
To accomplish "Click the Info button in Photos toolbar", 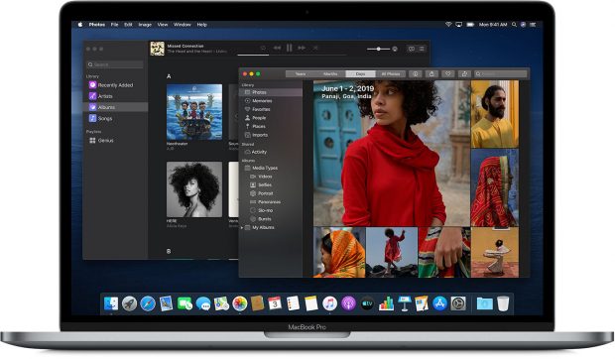I will [x=415, y=73].
